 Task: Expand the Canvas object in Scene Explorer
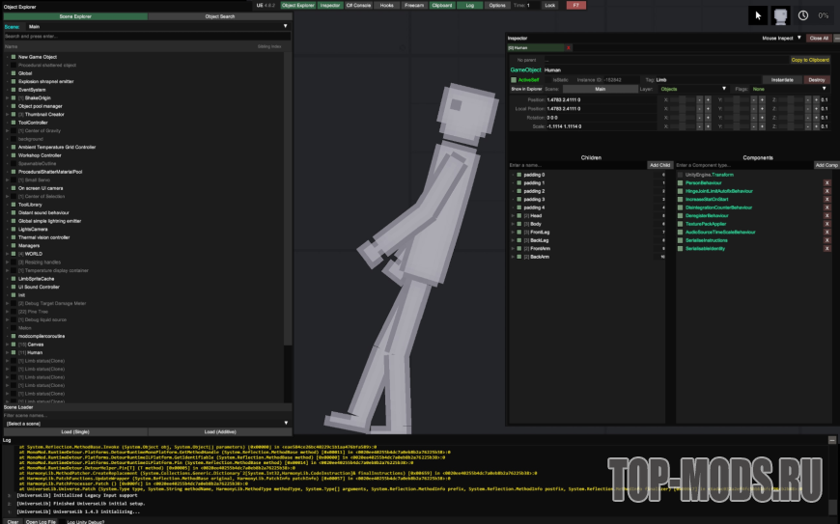[7, 345]
